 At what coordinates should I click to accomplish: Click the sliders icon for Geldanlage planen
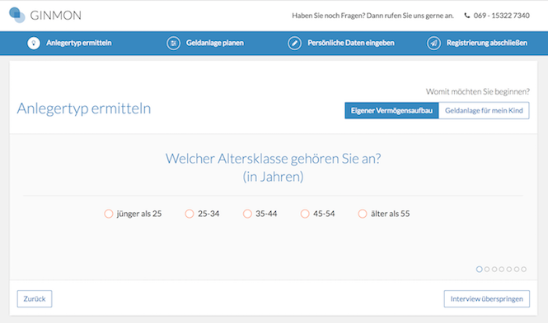tap(173, 44)
